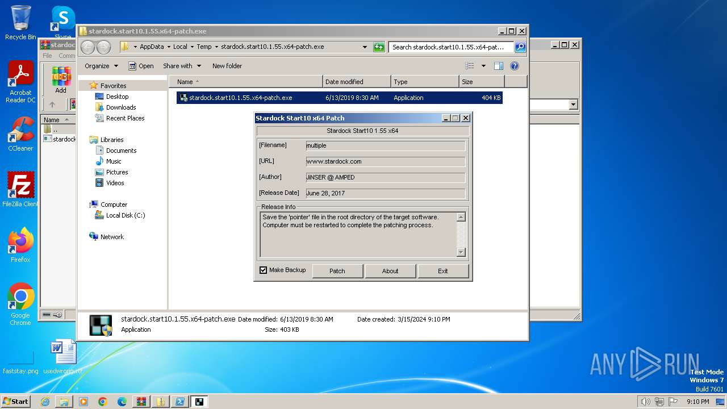Change the view with the views icon
Screen dimensions: 727x409
tap(470, 66)
